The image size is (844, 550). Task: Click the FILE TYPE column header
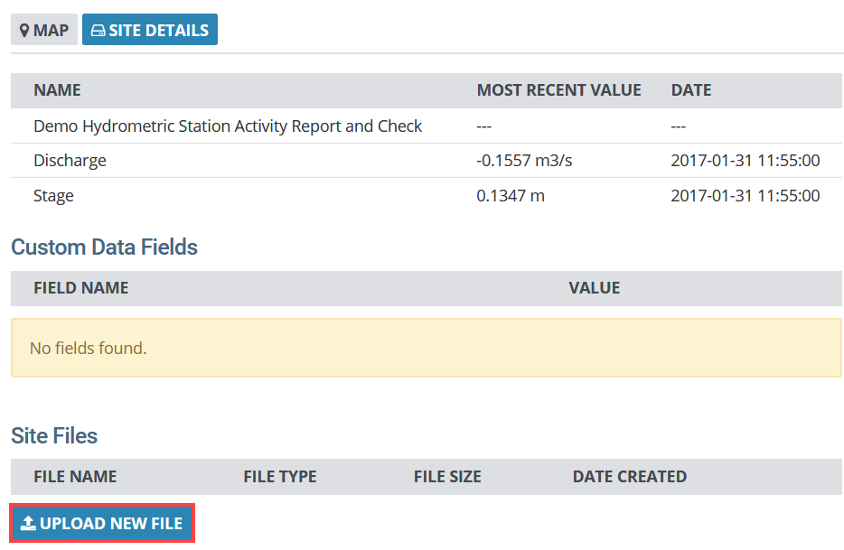280,477
